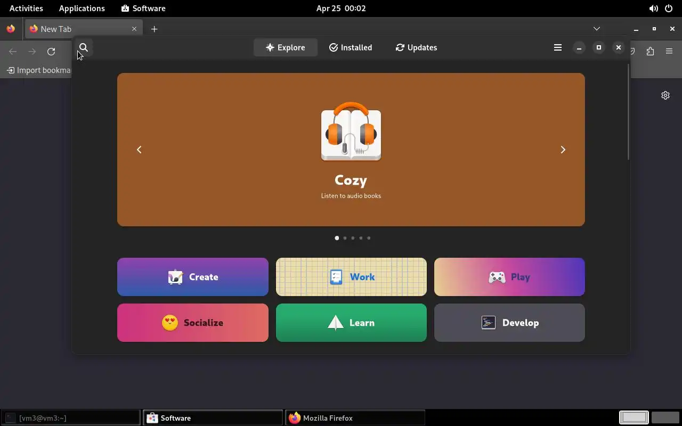Open the Work category
The height and width of the screenshot is (426, 682).
coord(351,277)
